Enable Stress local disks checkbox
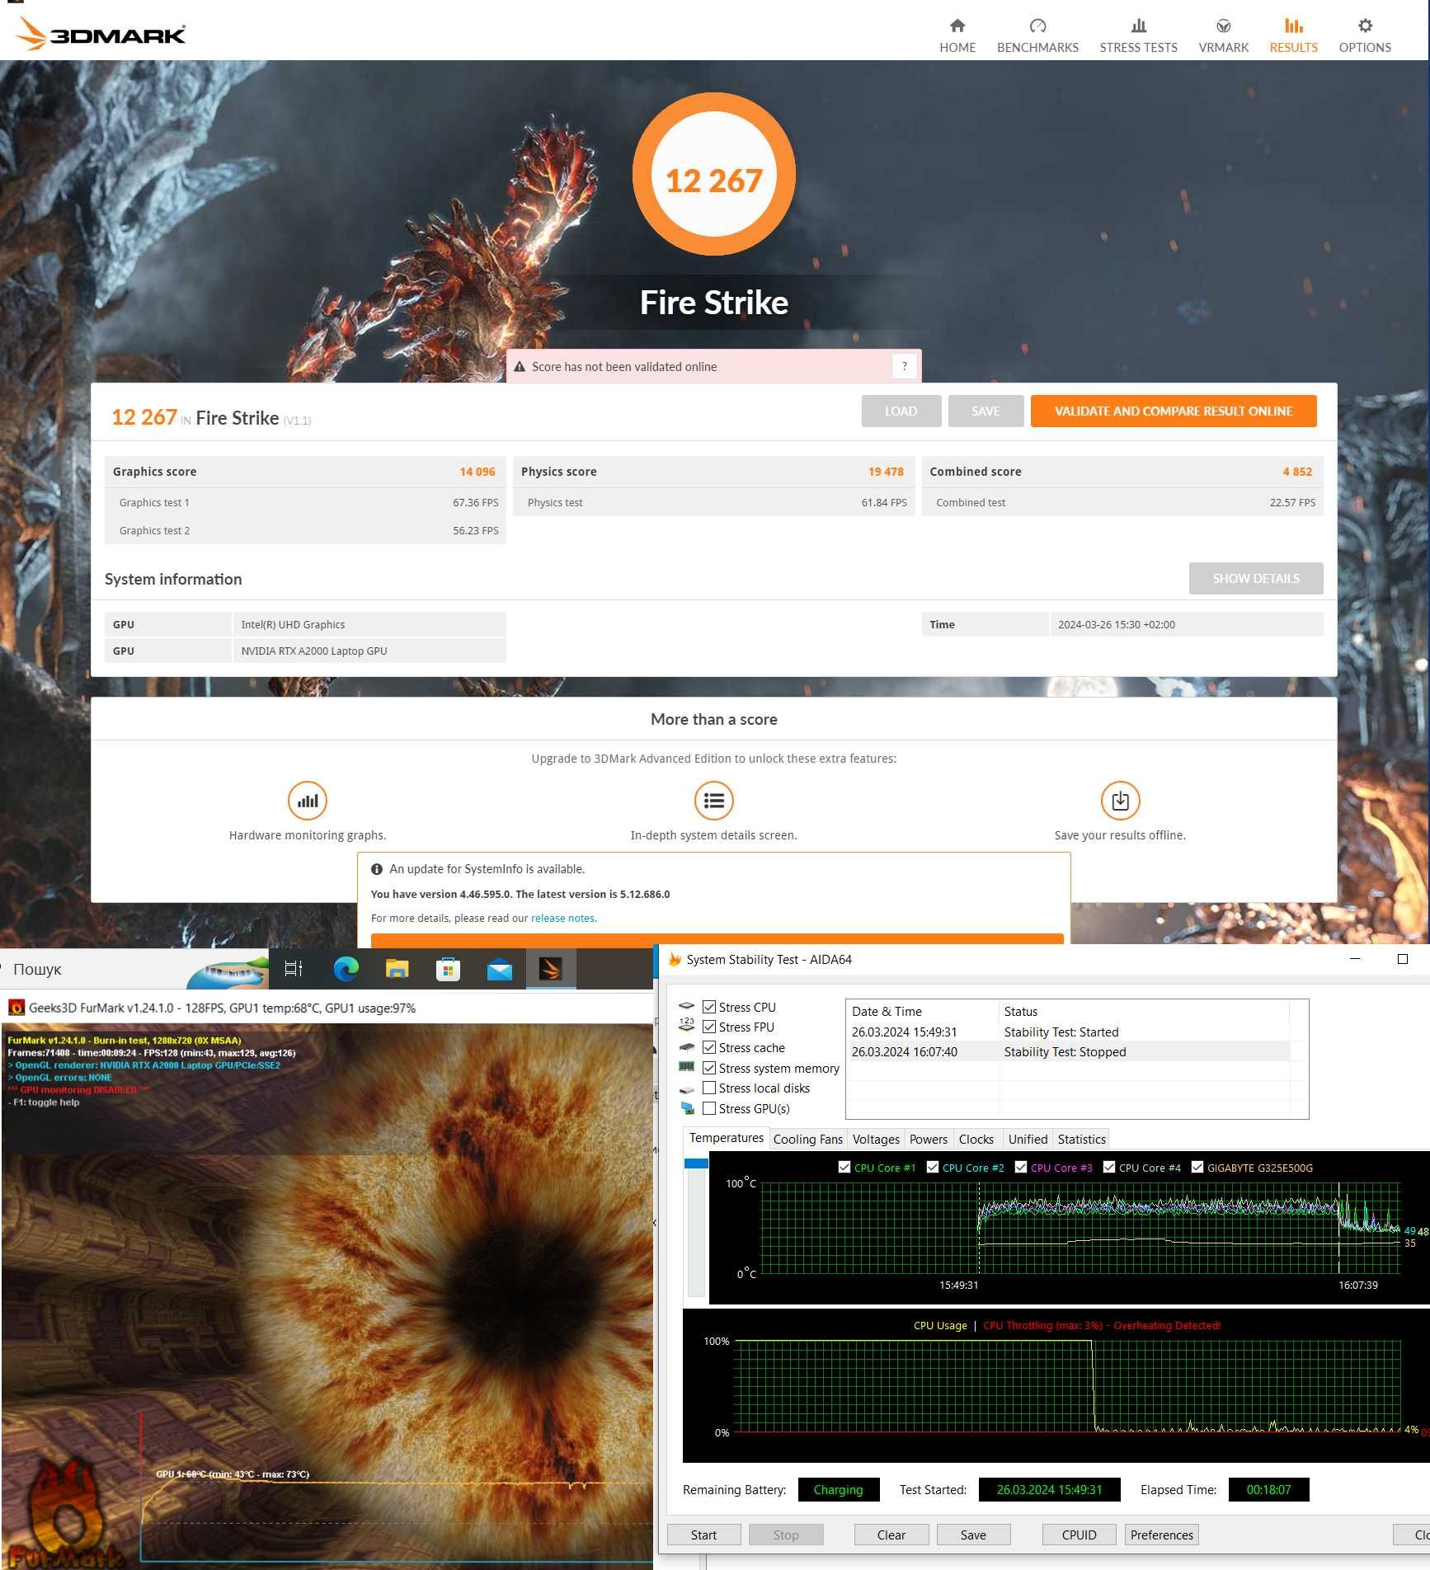 tap(709, 1088)
